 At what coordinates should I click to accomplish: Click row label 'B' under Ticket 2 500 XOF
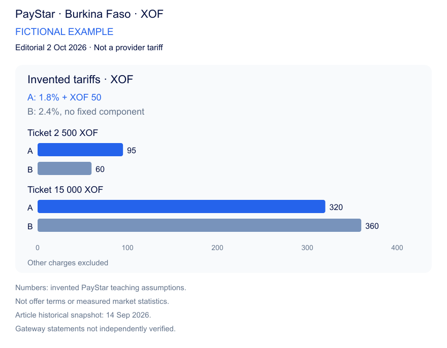(30, 170)
